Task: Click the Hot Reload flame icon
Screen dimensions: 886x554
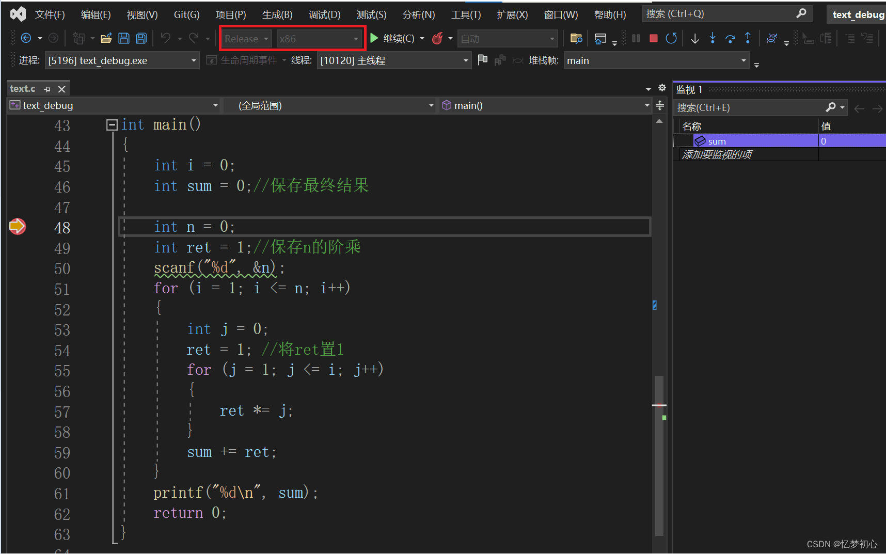Action: pos(437,38)
